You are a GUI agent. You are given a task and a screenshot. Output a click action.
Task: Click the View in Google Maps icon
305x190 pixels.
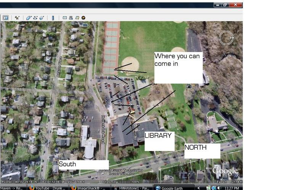77,17
